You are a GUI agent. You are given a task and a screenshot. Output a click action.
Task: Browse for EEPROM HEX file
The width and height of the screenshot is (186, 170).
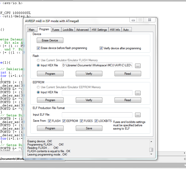[x=138, y=93]
